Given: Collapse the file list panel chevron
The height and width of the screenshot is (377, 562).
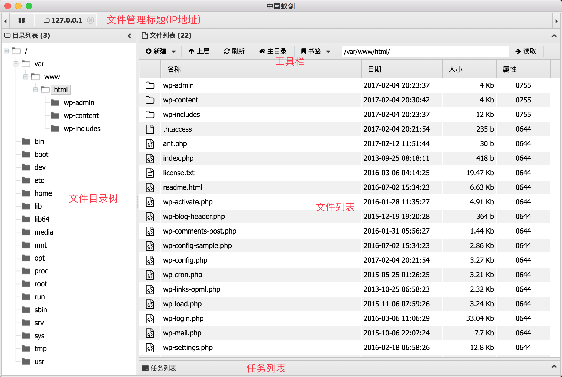Looking at the screenshot, I should (554, 36).
